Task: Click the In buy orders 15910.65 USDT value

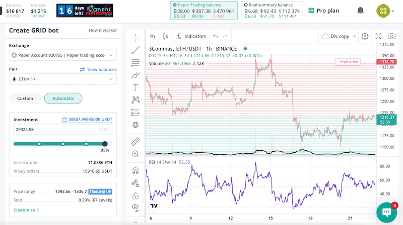Action: click(x=97, y=171)
